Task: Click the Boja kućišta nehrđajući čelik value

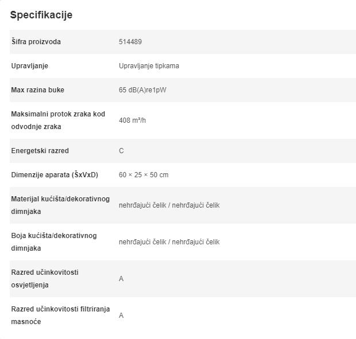Action: click(x=169, y=242)
